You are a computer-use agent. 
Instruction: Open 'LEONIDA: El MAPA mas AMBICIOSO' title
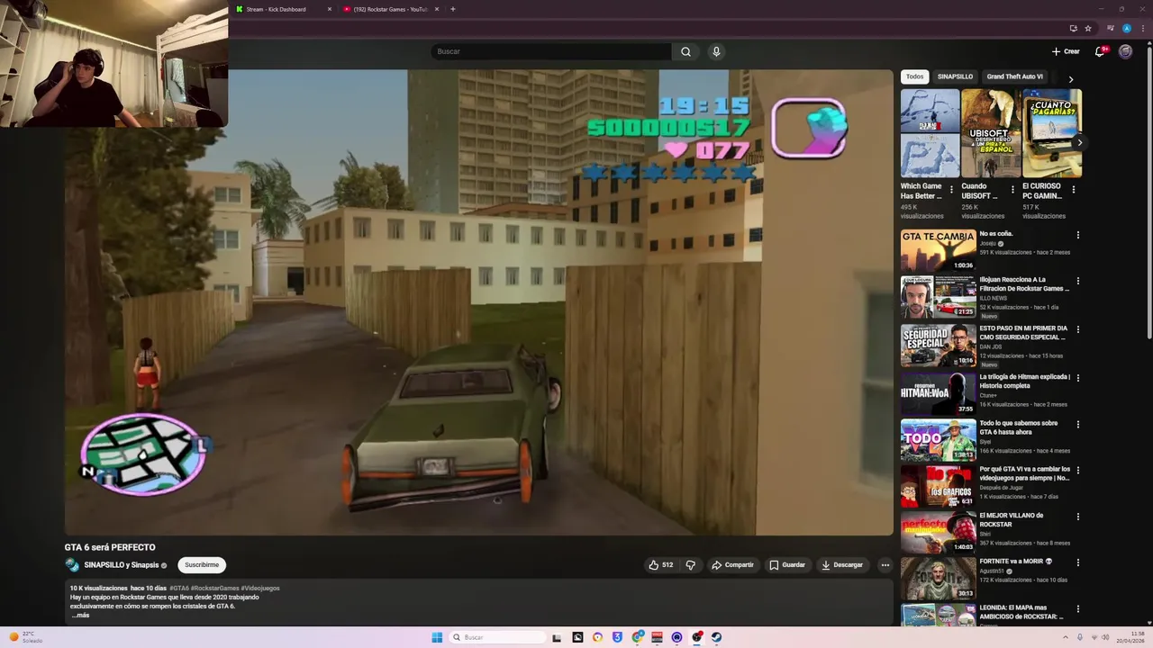[1021, 612]
